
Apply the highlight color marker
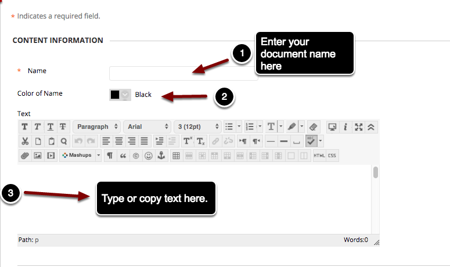292,127
